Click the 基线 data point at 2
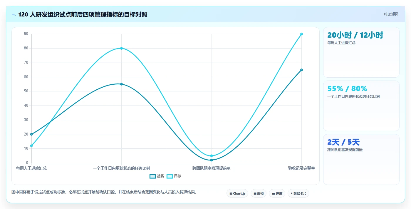The width and height of the screenshot is (411, 209). (x=212, y=160)
